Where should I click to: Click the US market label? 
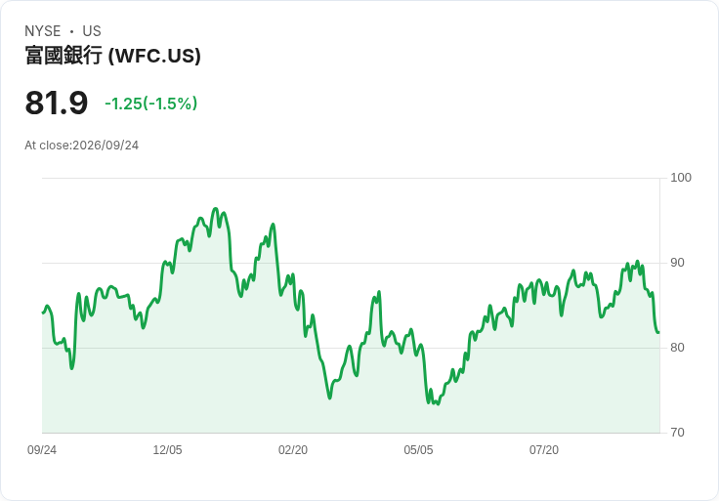click(92, 31)
